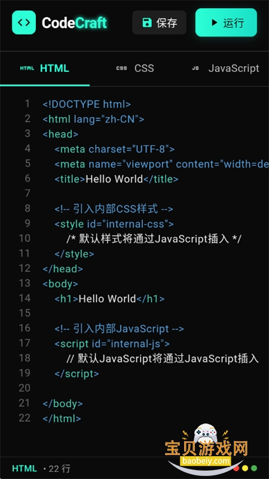This screenshot has height=479, width=269.
Task: Click the 默认样式将通过JavaScript插入 comment
Action: pos(154,239)
